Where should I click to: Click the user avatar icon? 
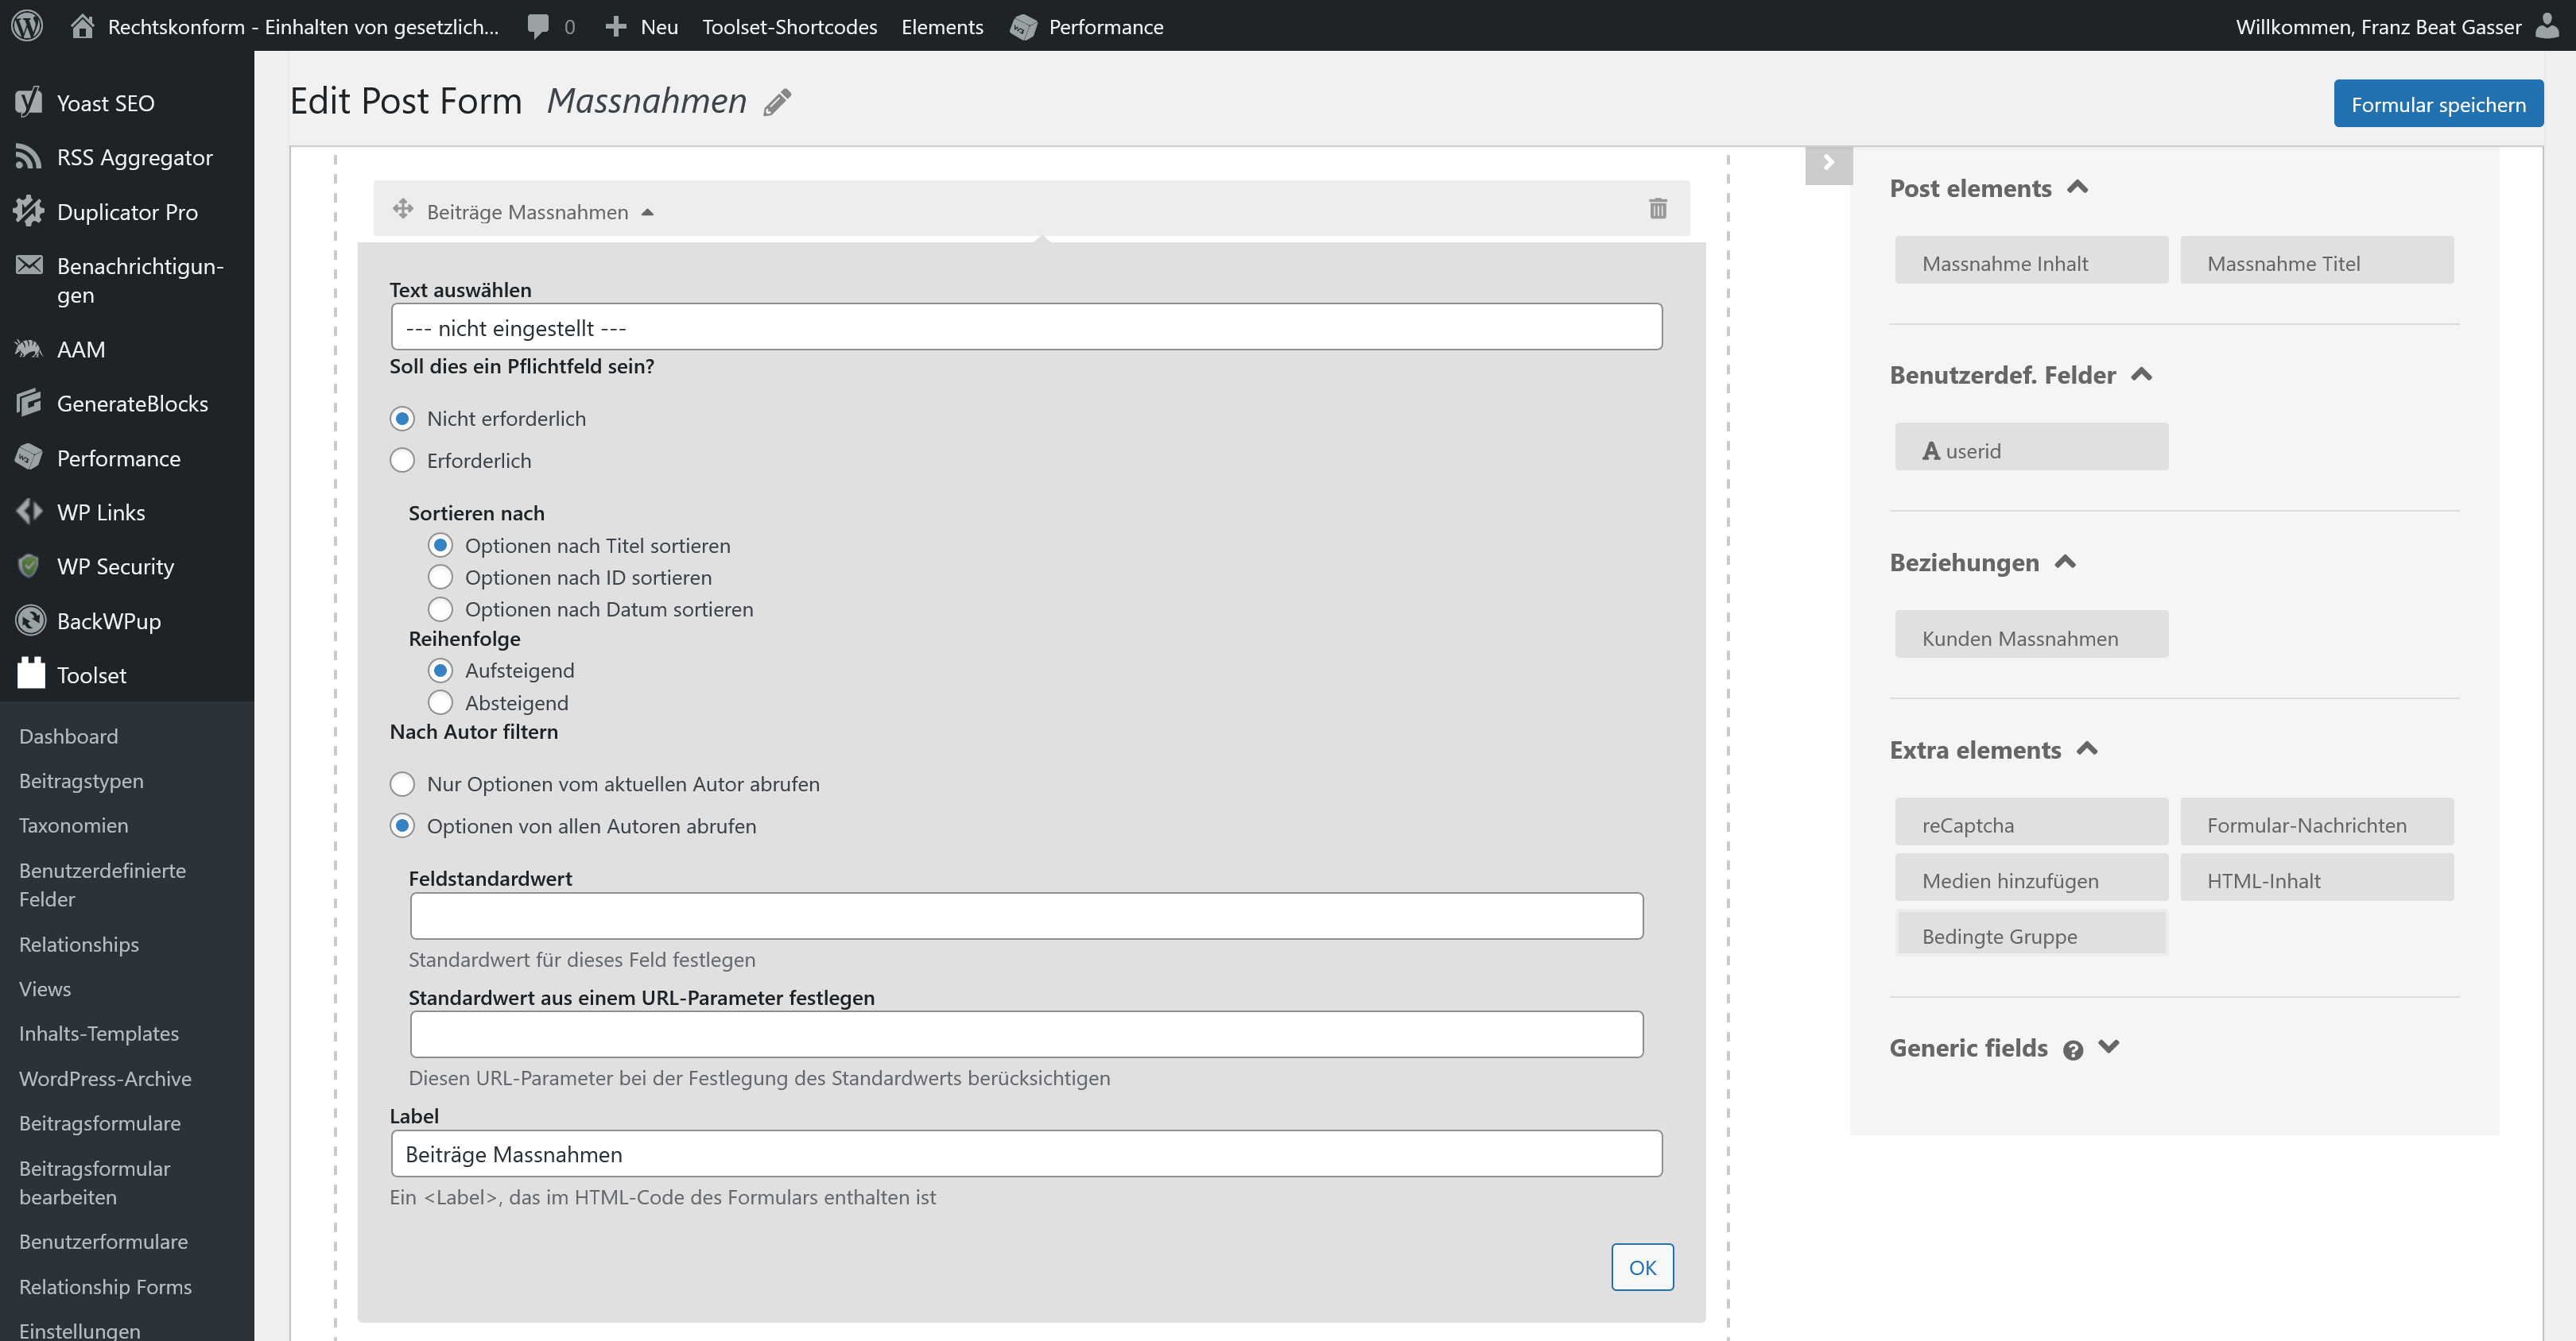(x=2547, y=26)
